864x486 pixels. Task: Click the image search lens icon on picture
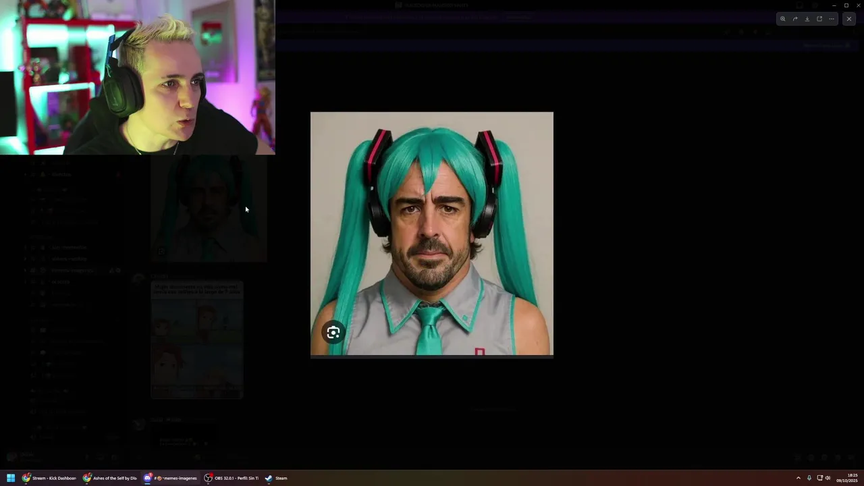[x=333, y=332]
